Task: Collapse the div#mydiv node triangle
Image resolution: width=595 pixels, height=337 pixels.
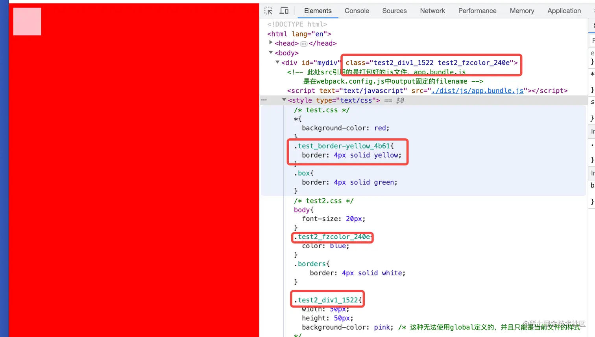Action: [277, 62]
